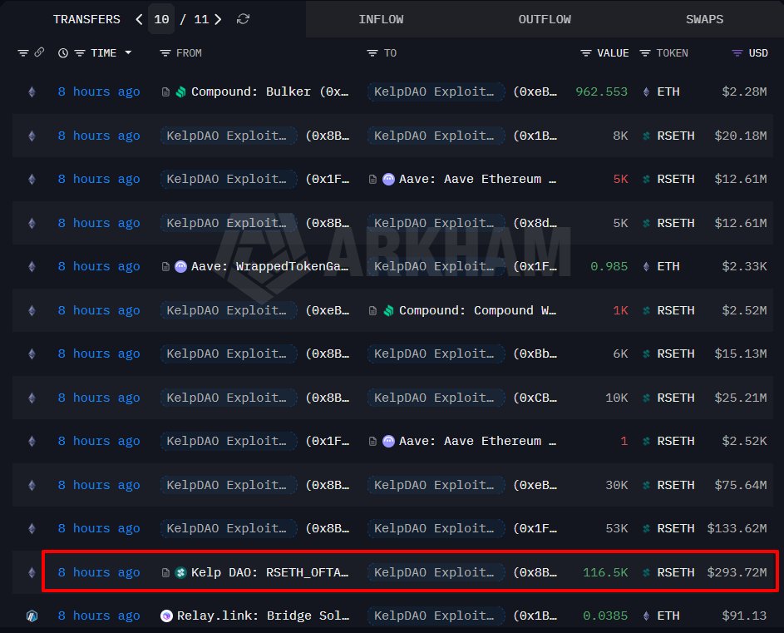
Task: Click the Aave logo in the 1 RSETH row
Action: click(388, 442)
